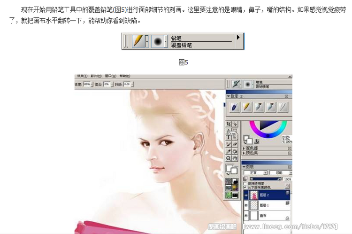Select the 画布 canvas layer row
The height and width of the screenshot is (234, 352).
pos(267,216)
